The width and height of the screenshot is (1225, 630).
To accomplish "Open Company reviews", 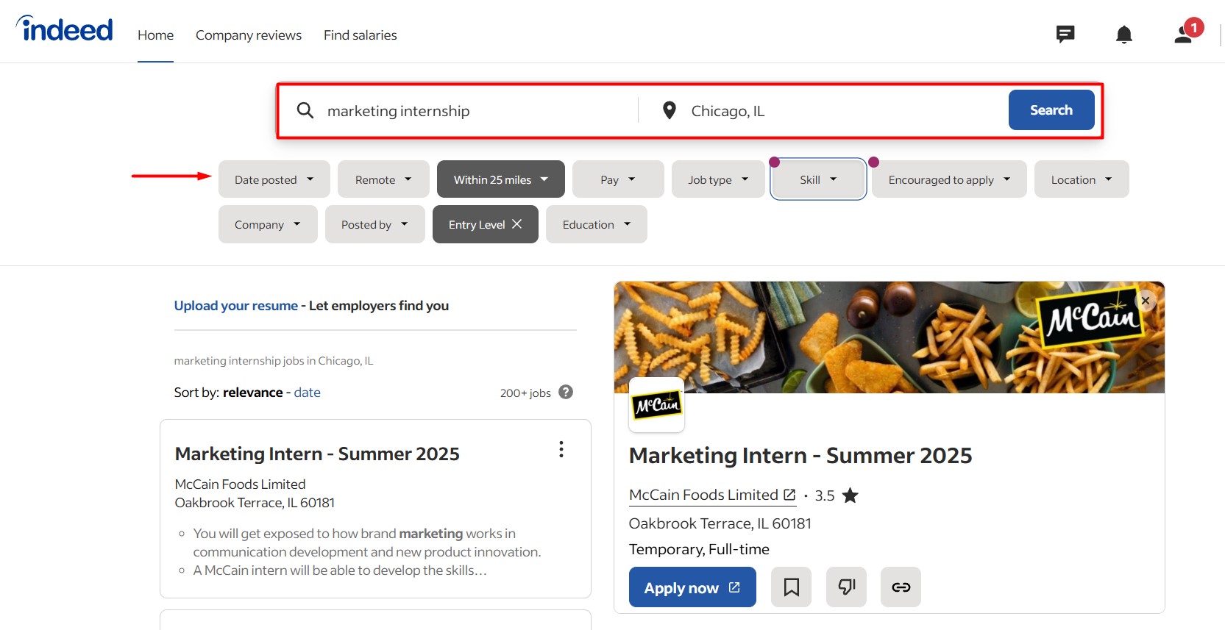I will 249,35.
